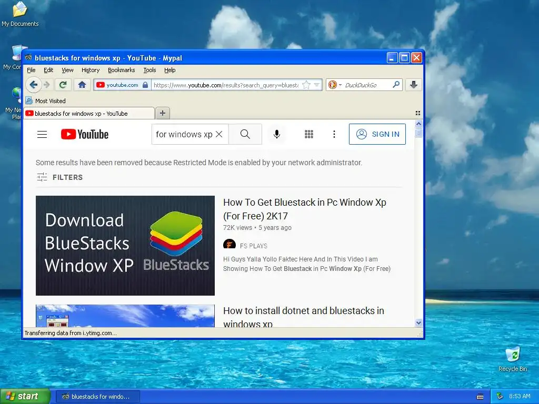Open the History menu
The width and height of the screenshot is (539, 404).
click(91, 70)
